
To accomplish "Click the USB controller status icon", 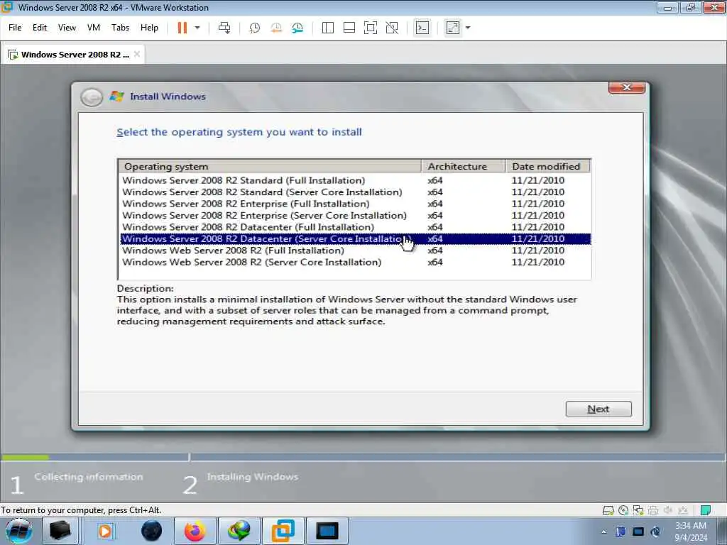I will [683, 511].
